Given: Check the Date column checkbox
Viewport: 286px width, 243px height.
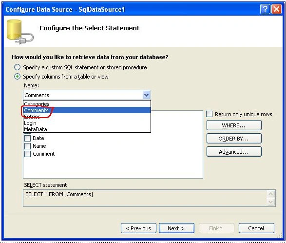Looking at the screenshot, I should [x=27, y=138].
